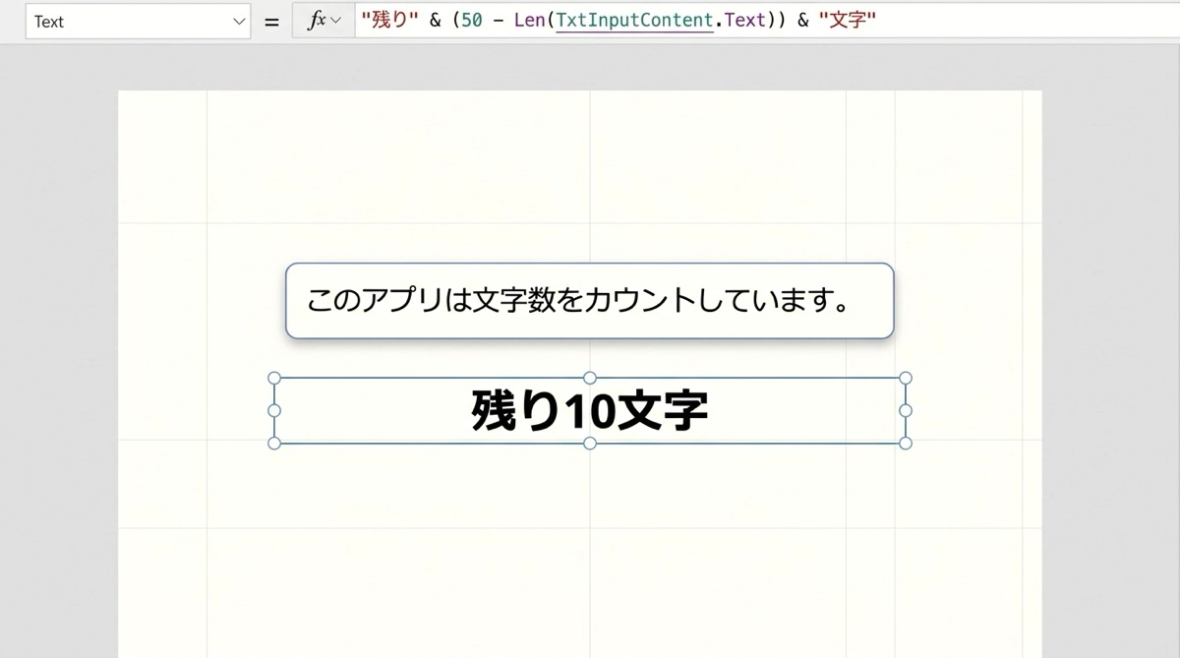Image resolution: width=1180 pixels, height=658 pixels.
Task: Click the .Text property in the formula
Action: coord(744,21)
